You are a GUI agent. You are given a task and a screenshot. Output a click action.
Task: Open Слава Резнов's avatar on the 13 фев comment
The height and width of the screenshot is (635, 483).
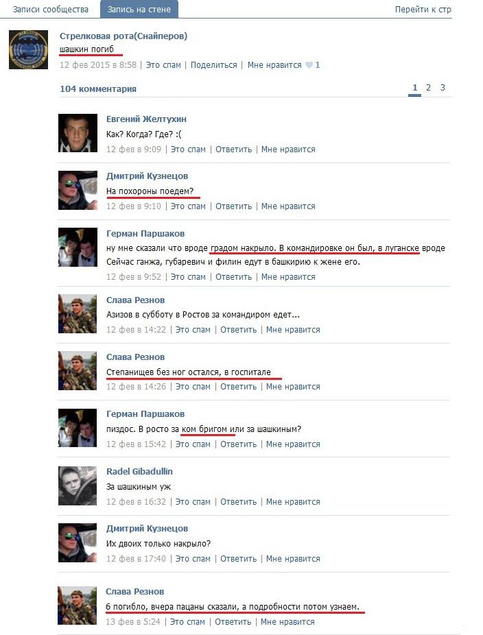(x=77, y=606)
